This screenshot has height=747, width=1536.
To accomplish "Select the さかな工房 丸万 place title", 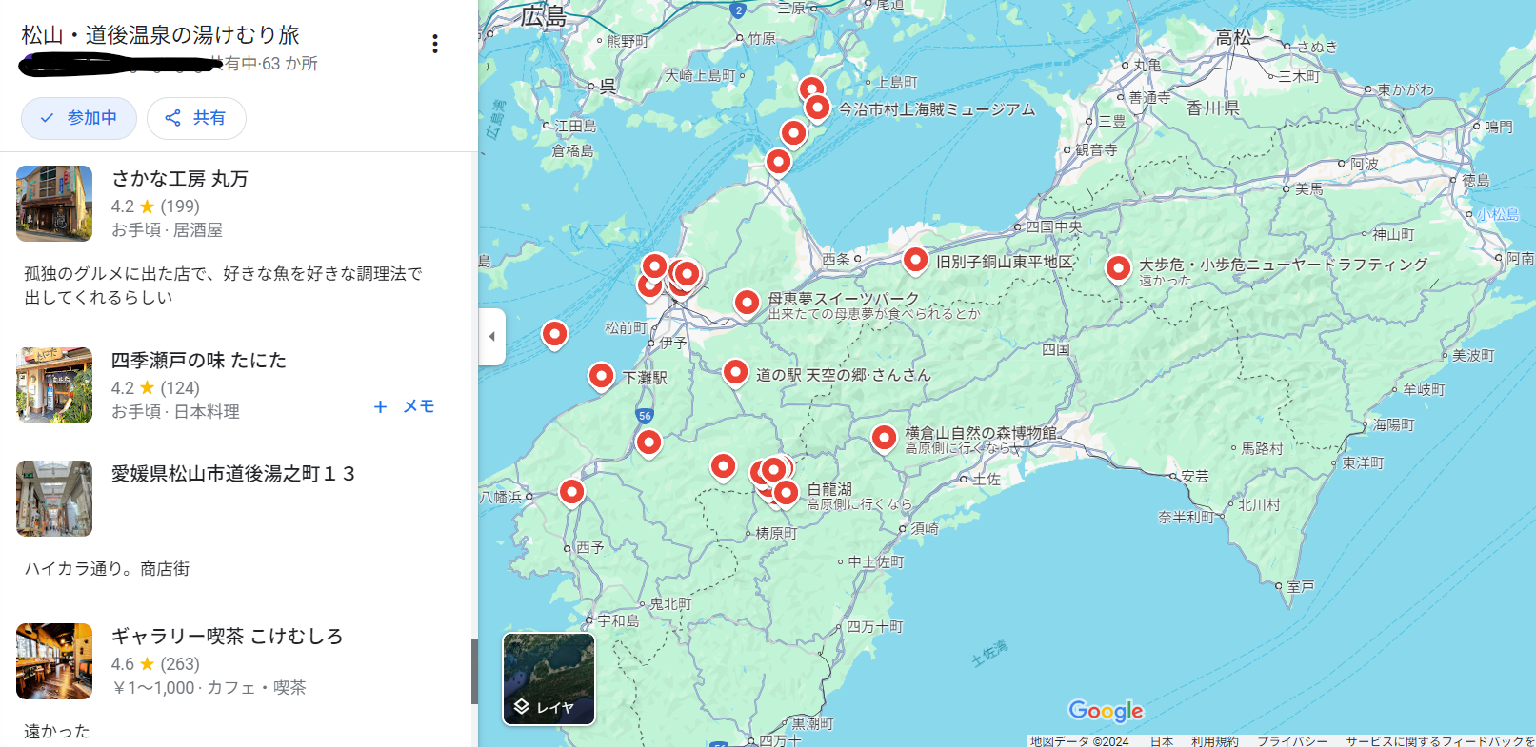I will coord(180,179).
